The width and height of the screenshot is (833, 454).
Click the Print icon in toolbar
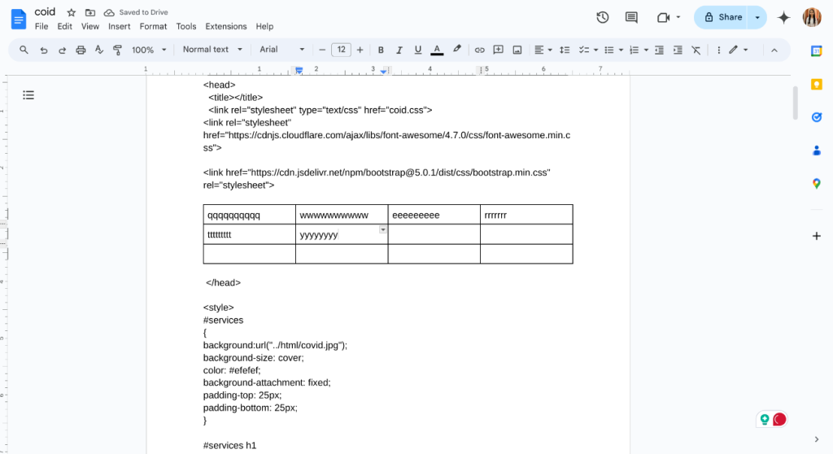click(81, 50)
